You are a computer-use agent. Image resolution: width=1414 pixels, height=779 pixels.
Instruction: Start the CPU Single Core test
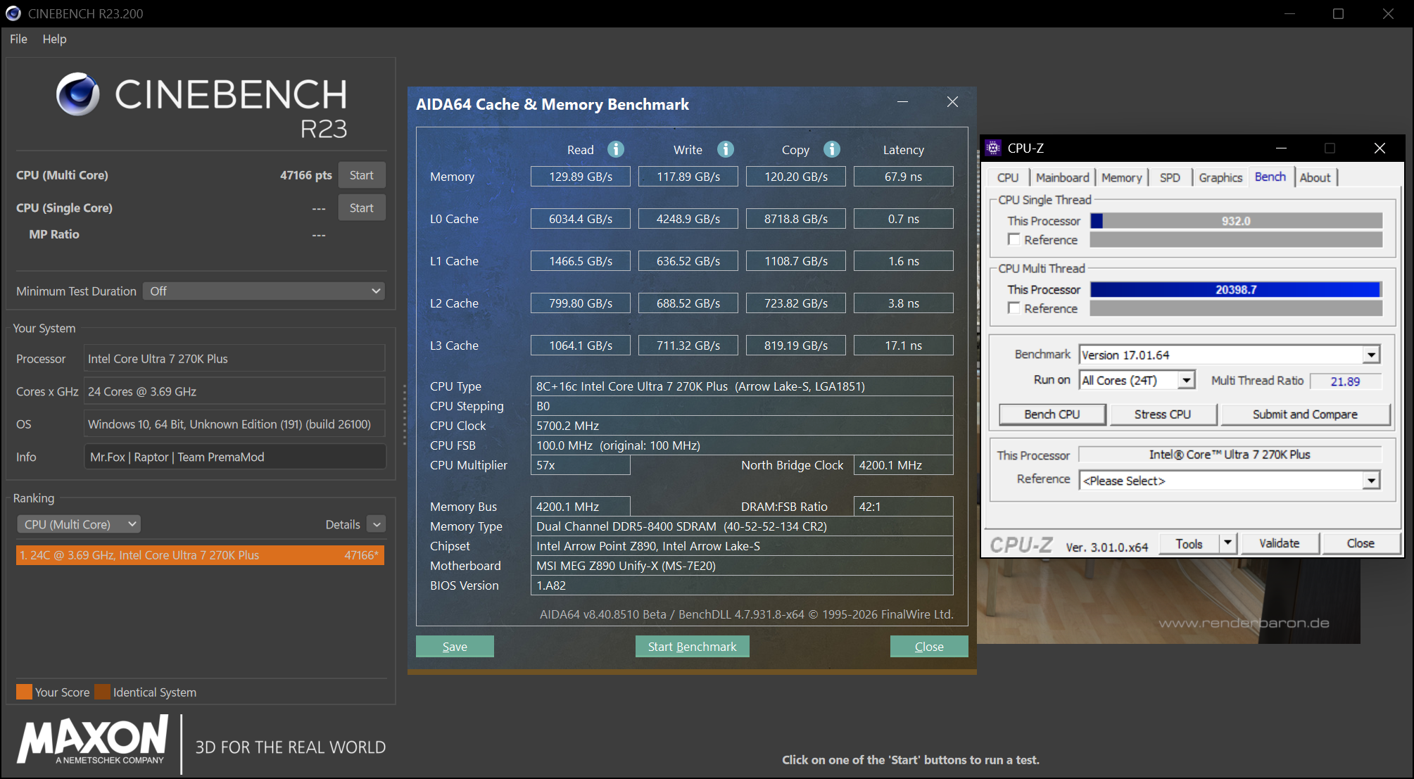point(362,208)
